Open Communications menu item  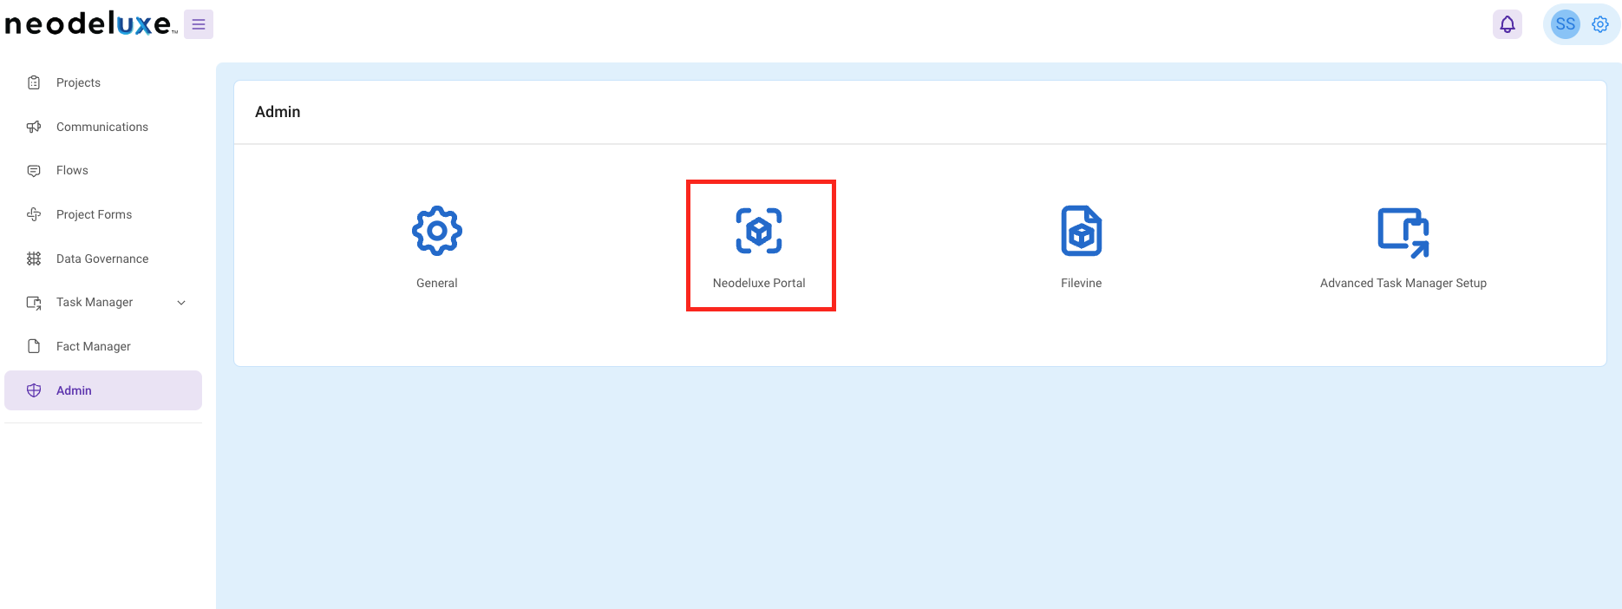point(103,127)
